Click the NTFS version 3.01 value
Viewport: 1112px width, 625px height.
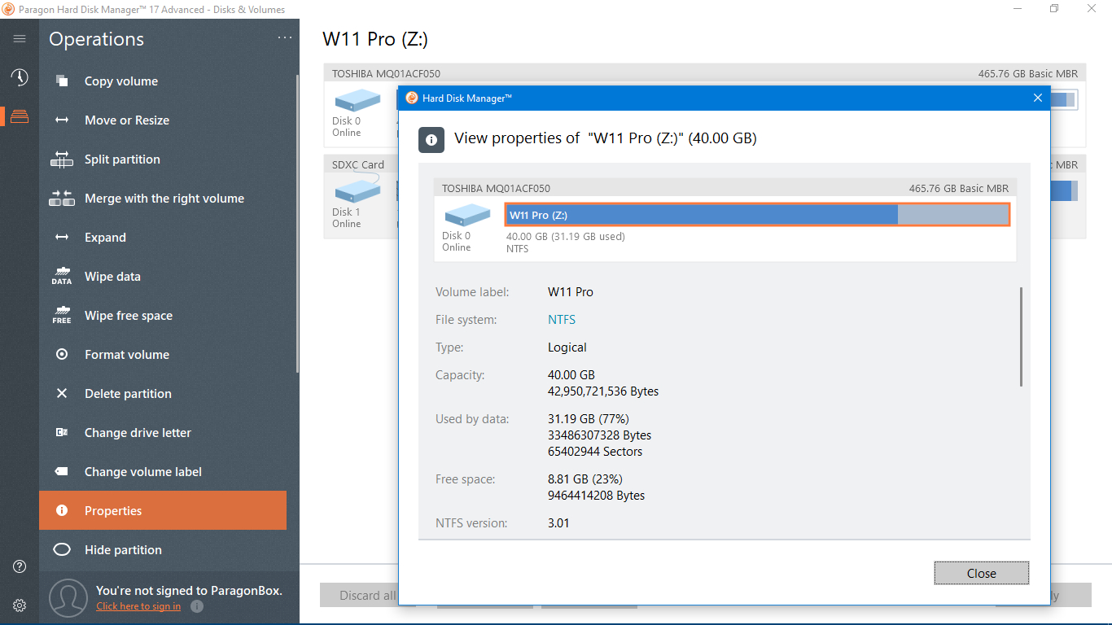(558, 523)
